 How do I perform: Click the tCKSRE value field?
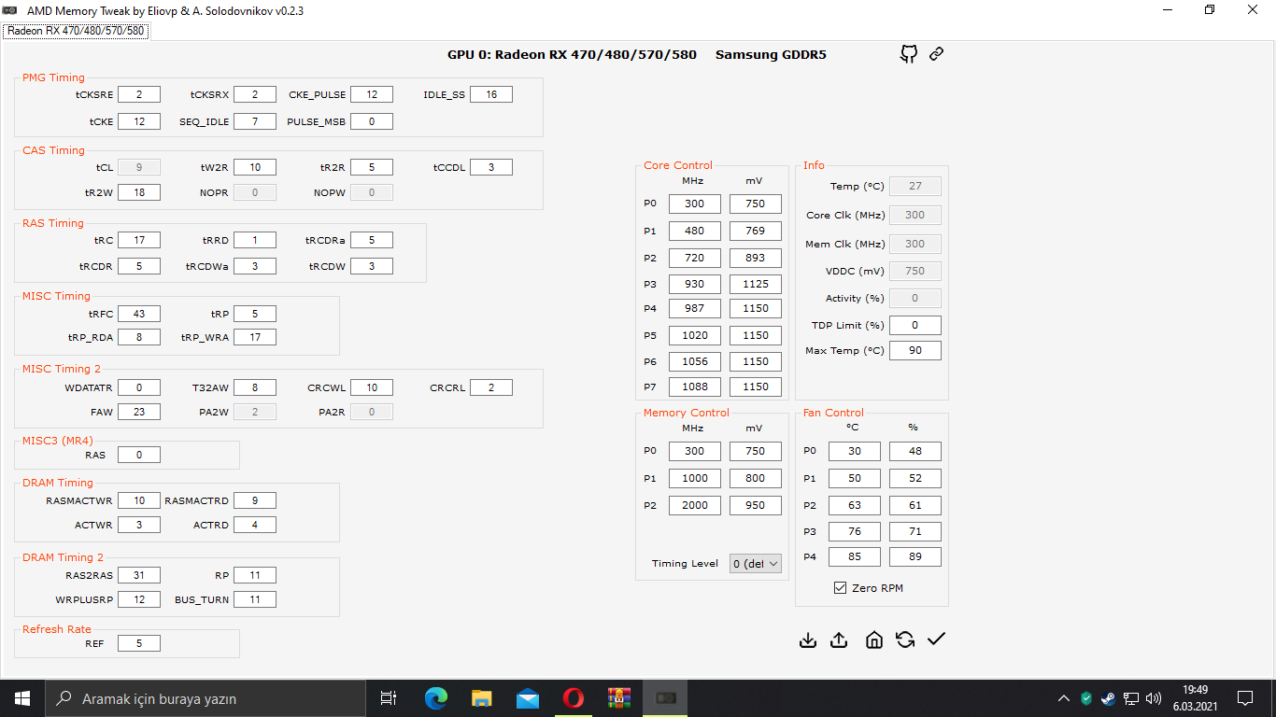pos(139,94)
